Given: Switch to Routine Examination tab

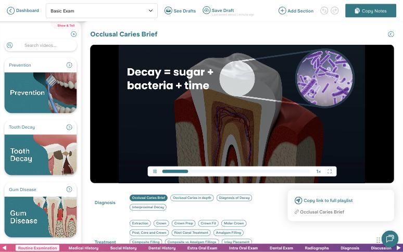Looking at the screenshot, I should [37, 248].
